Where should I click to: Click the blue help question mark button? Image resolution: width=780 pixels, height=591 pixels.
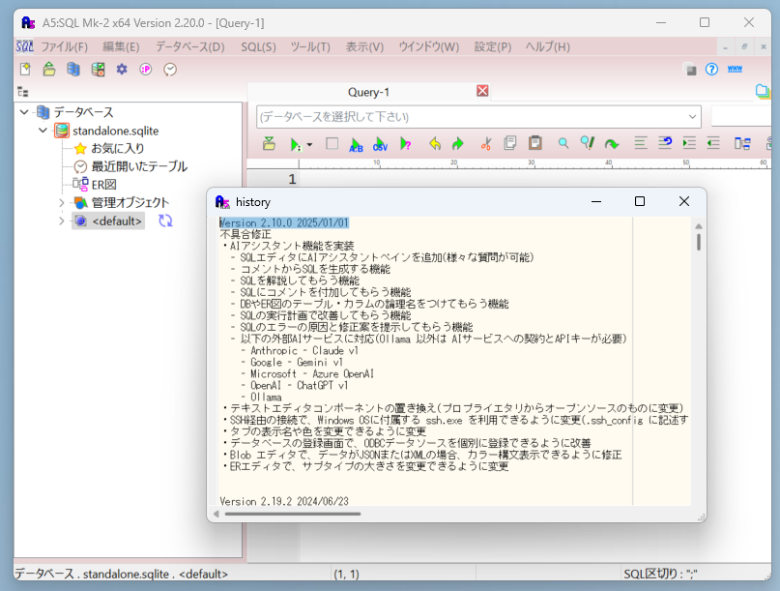[712, 69]
